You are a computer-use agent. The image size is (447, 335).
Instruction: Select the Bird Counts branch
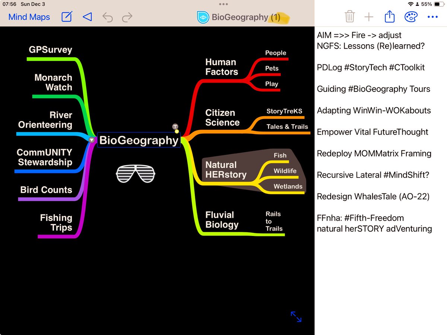[x=46, y=190]
